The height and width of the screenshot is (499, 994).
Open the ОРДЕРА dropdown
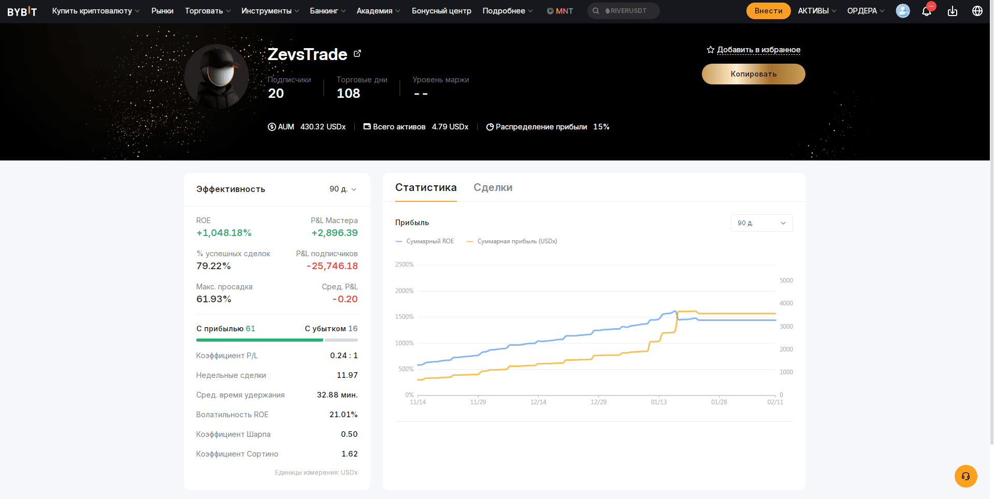pyautogui.click(x=866, y=11)
